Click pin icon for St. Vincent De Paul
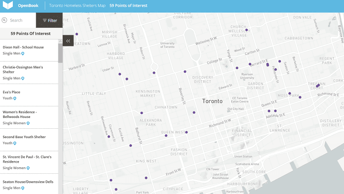Viewport: 344px width, 194px height. (28, 168)
